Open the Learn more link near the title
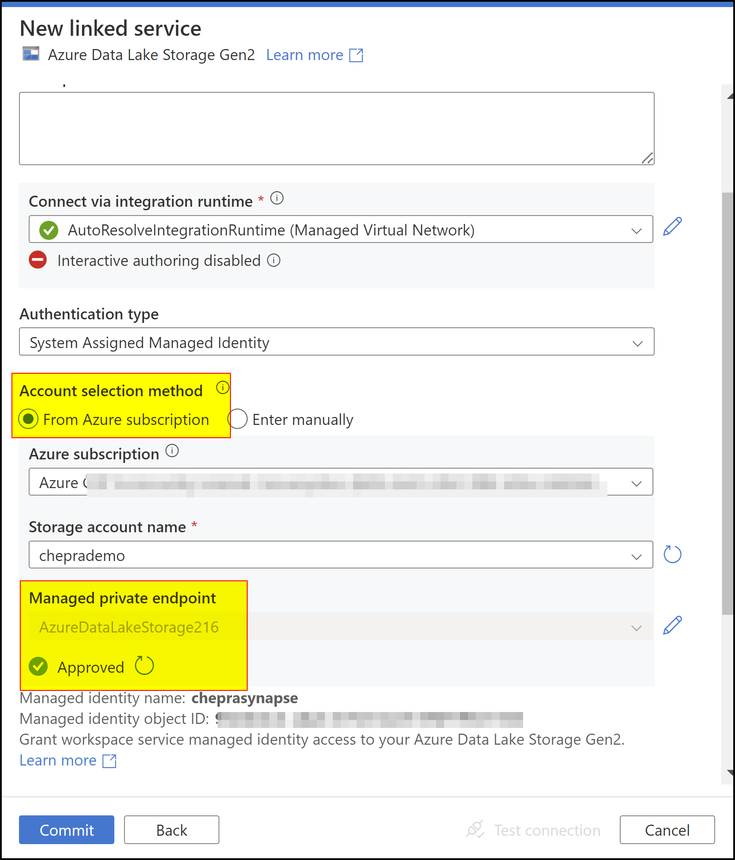The height and width of the screenshot is (860, 735). click(x=305, y=55)
